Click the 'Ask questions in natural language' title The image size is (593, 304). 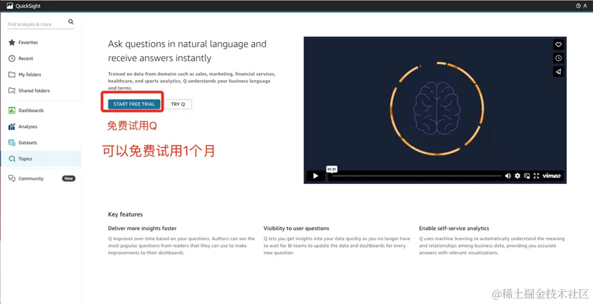pyautogui.click(x=187, y=51)
